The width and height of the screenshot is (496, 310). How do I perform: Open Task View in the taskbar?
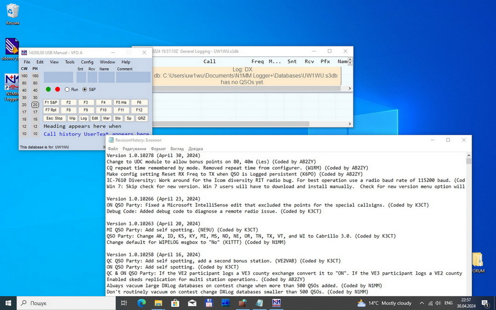pos(124,303)
